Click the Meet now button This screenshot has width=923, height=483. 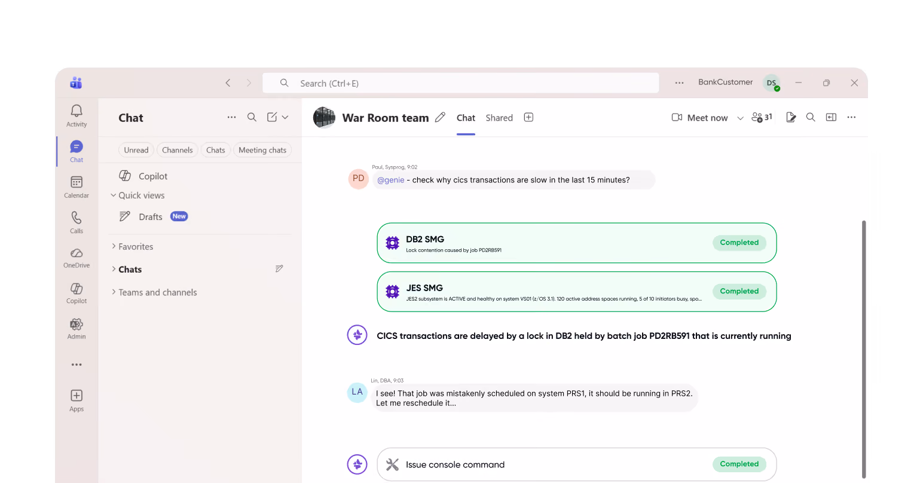click(700, 118)
